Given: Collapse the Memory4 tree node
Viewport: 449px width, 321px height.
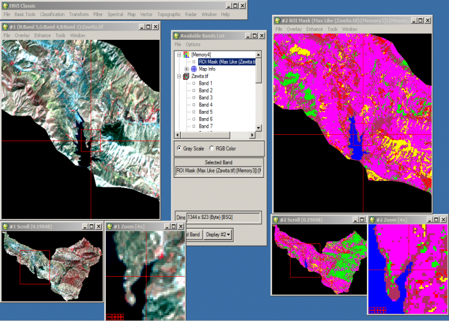Looking at the screenshot, I should tap(178, 55).
